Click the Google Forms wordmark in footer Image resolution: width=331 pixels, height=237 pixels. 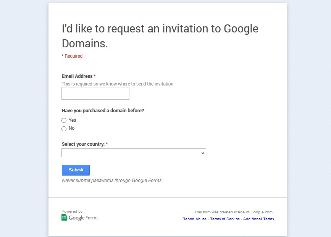click(x=84, y=218)
